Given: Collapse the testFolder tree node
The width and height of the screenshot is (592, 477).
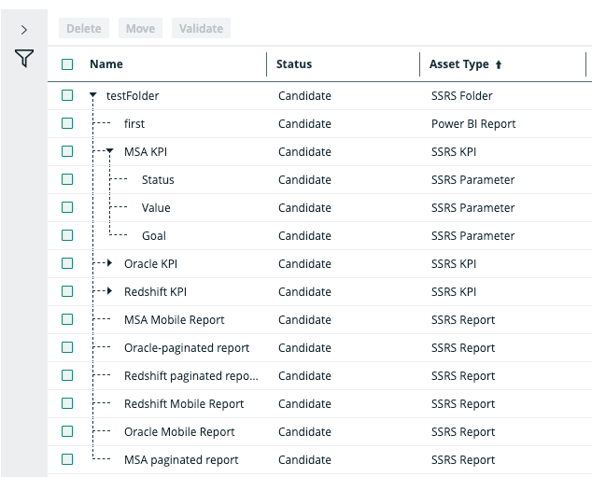Looking at the screenshot, I should (x=93, y=96).
